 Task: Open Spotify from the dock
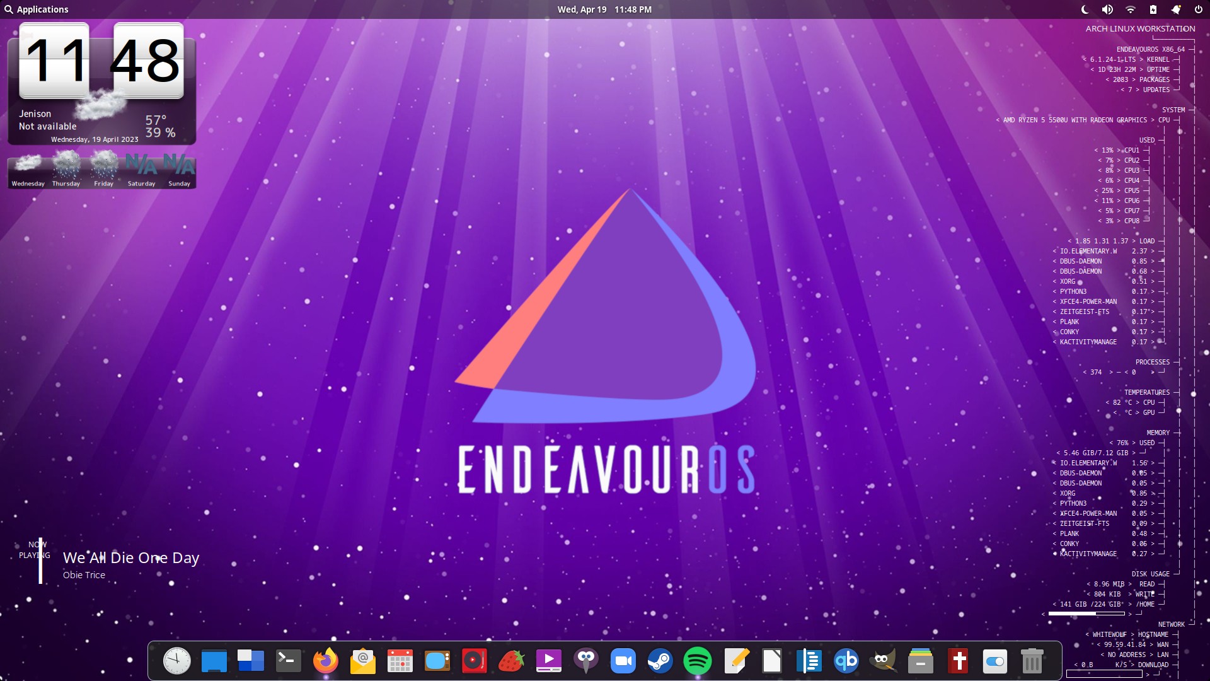[697, 661]
